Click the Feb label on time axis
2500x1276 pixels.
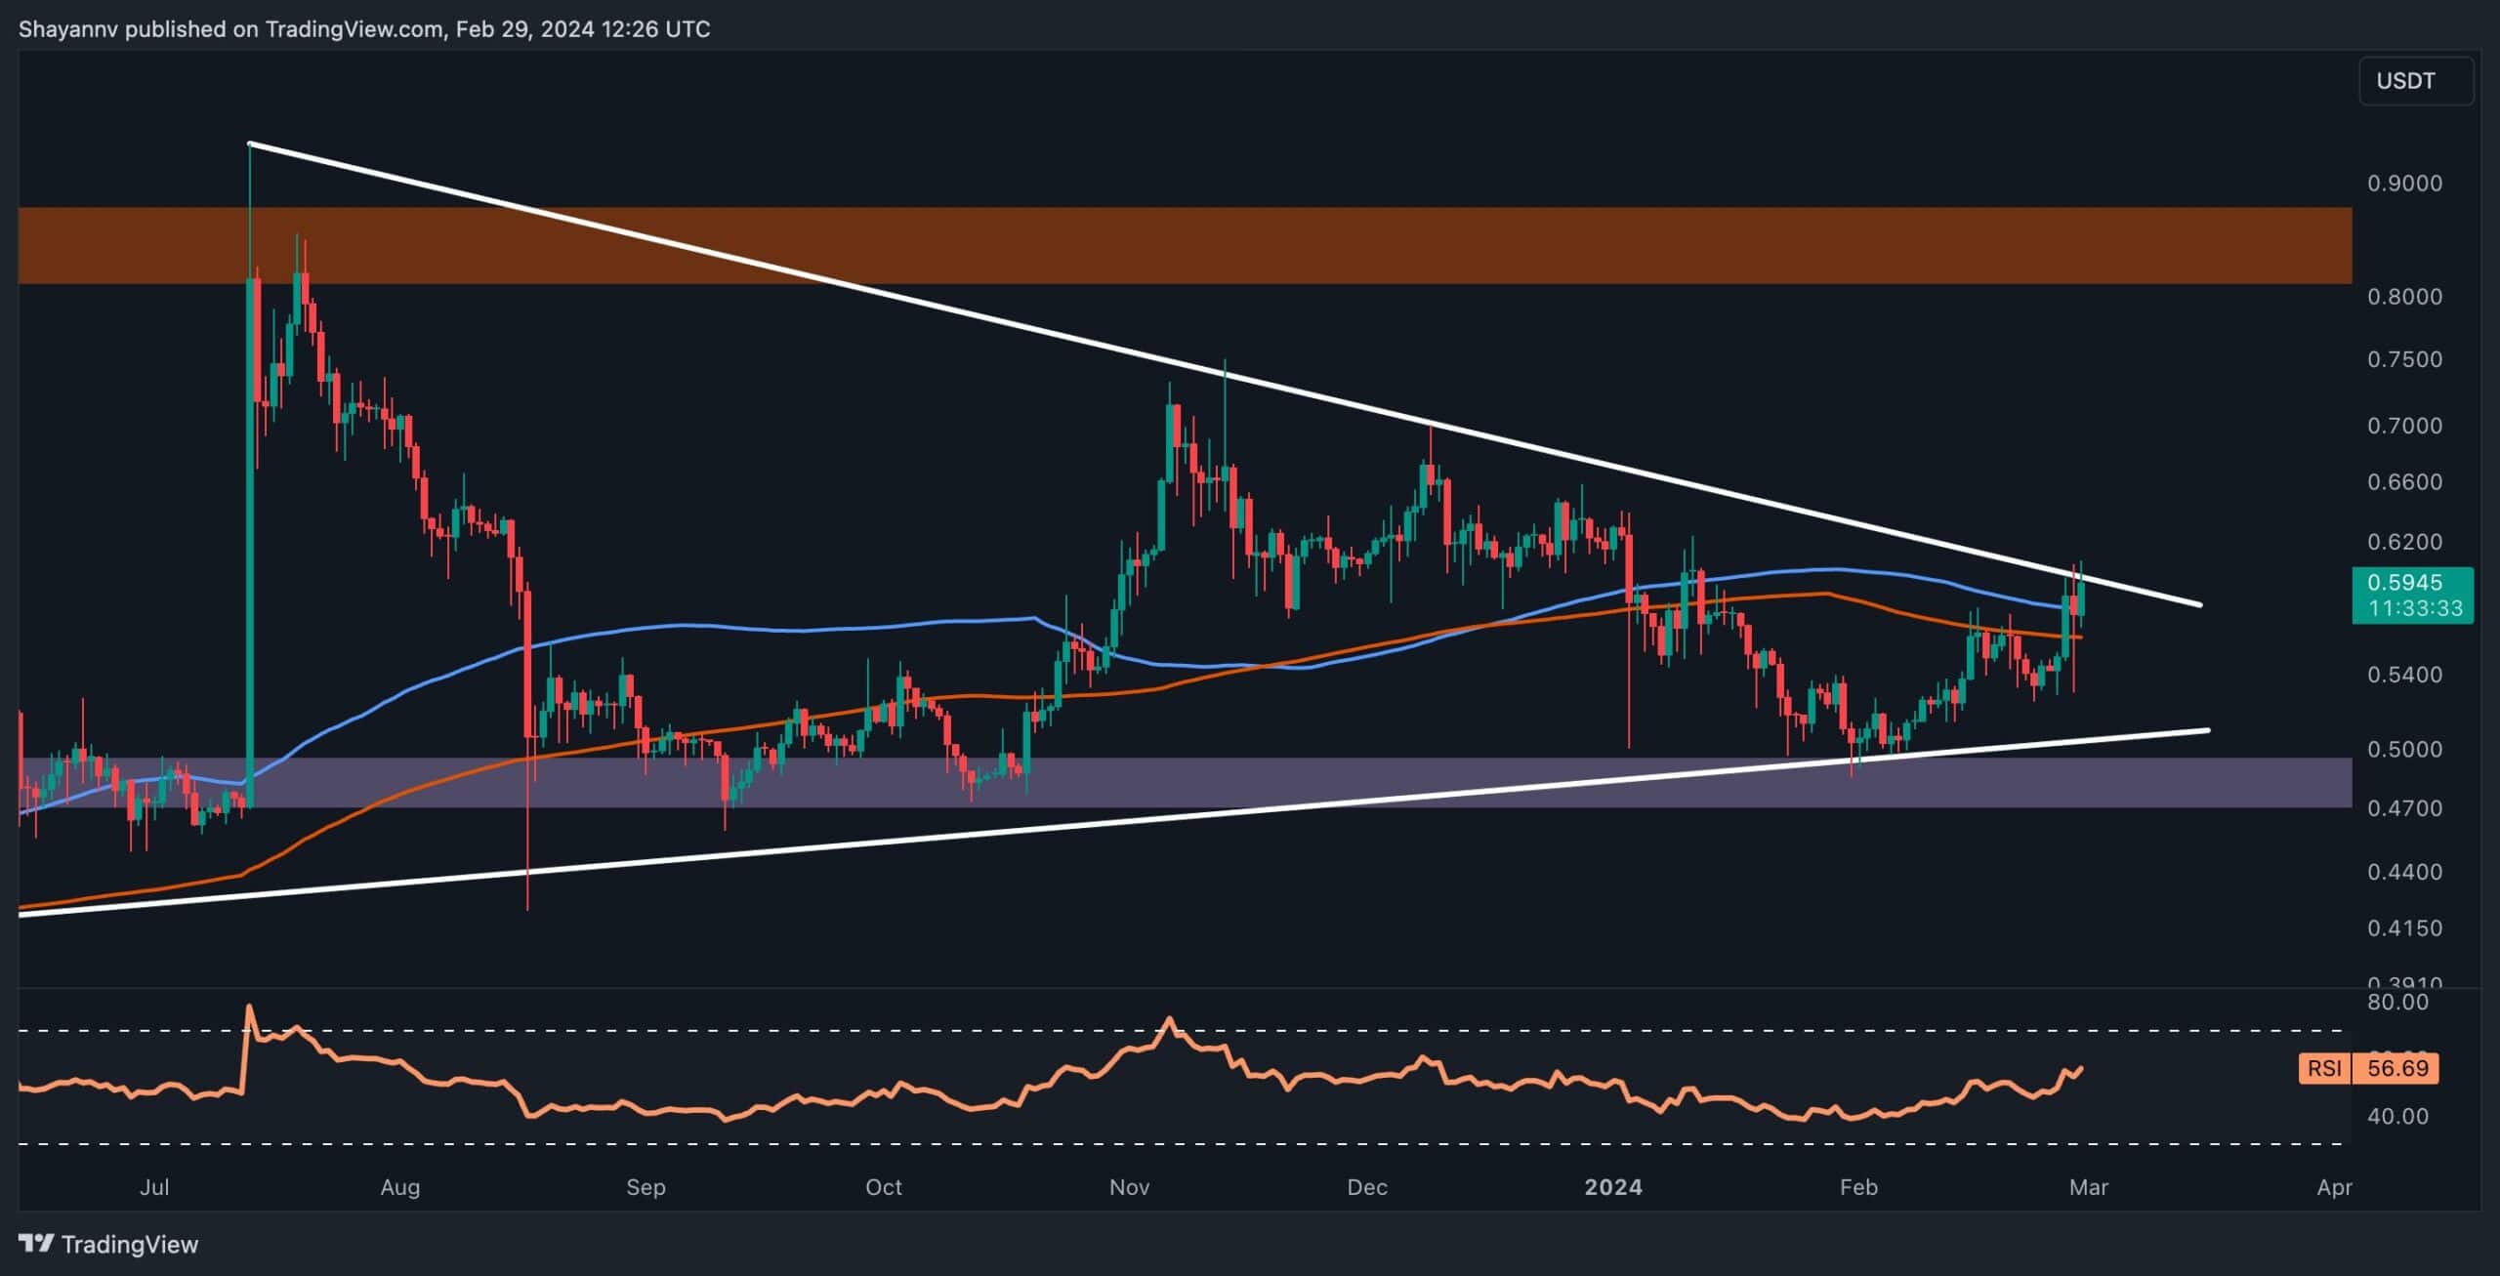[1858, 1187]
